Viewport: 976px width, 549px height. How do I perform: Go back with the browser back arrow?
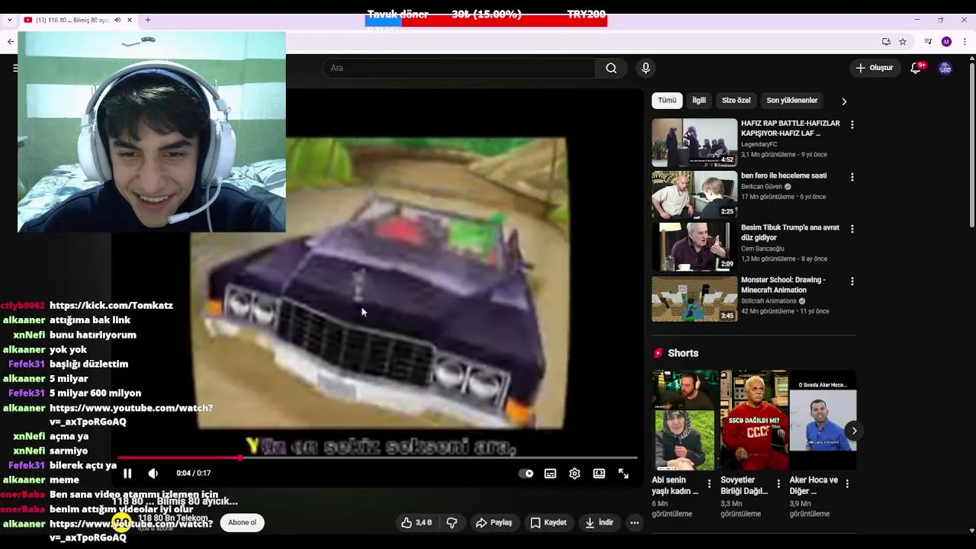point(10,42)
